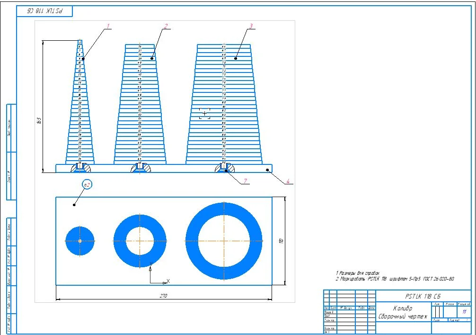Click the rotated PSTLK 118 СБ top-left stamp
The image size is (476, 335).
pyautogui.click(x=46, y=10)
